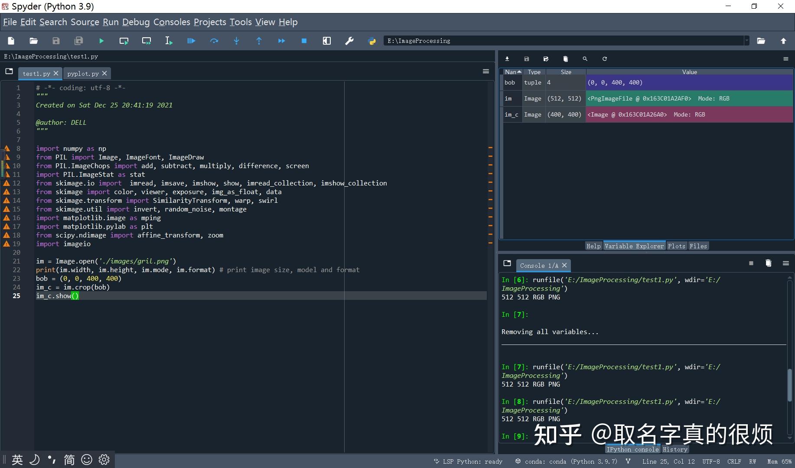Run cell and advance icon
The width and height of the screenshot is (795, 468).
pos(147,41)
